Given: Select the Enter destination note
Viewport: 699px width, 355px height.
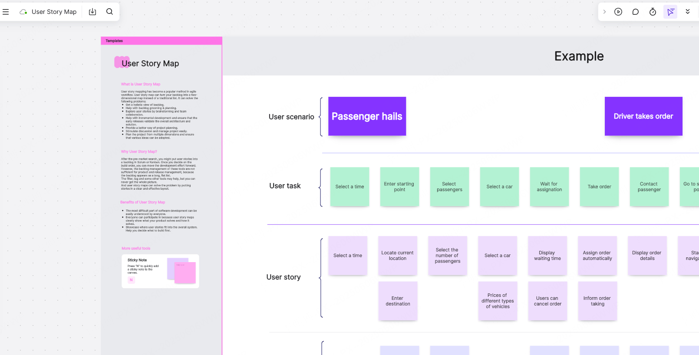Looking at the screenshot, I should pos(398,301).
